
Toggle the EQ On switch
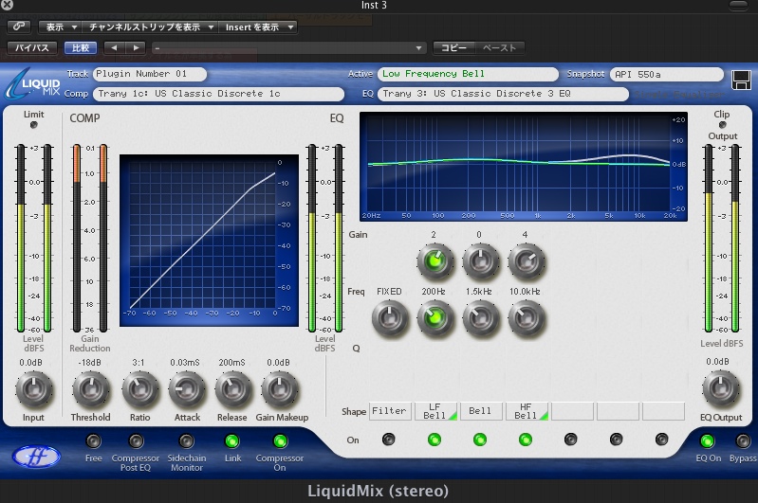[707, 440]
